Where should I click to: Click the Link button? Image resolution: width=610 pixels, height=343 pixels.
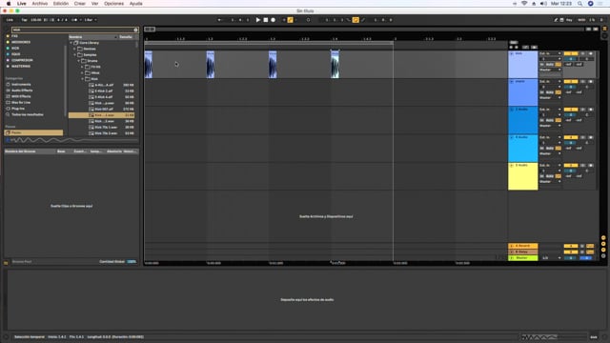(10, 20)
